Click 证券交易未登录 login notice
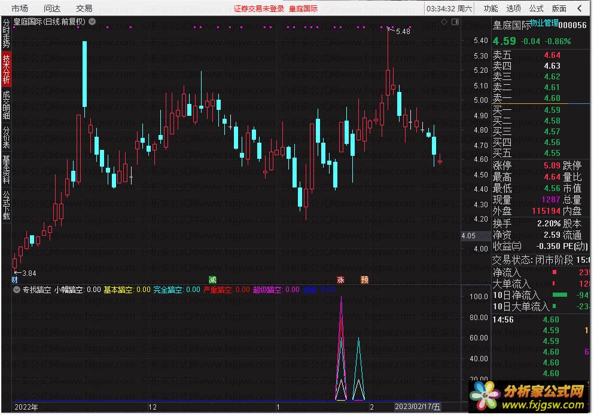This screenshot has width=594, height=415. pyautogui.click(x=259, y=9)
